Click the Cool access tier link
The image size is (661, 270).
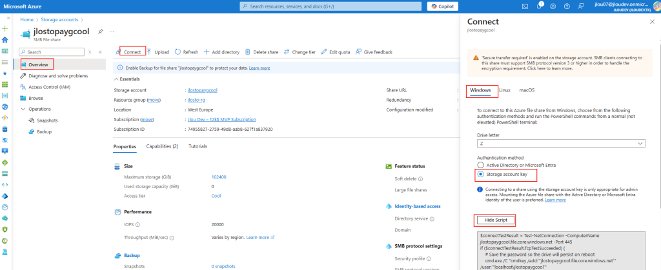(216, 196)
